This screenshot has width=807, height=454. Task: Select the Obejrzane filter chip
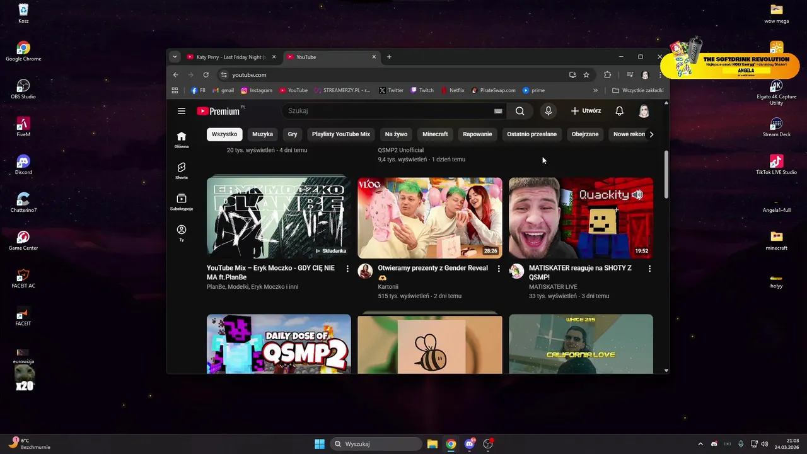pyautogui.click(x=585, y=134)
